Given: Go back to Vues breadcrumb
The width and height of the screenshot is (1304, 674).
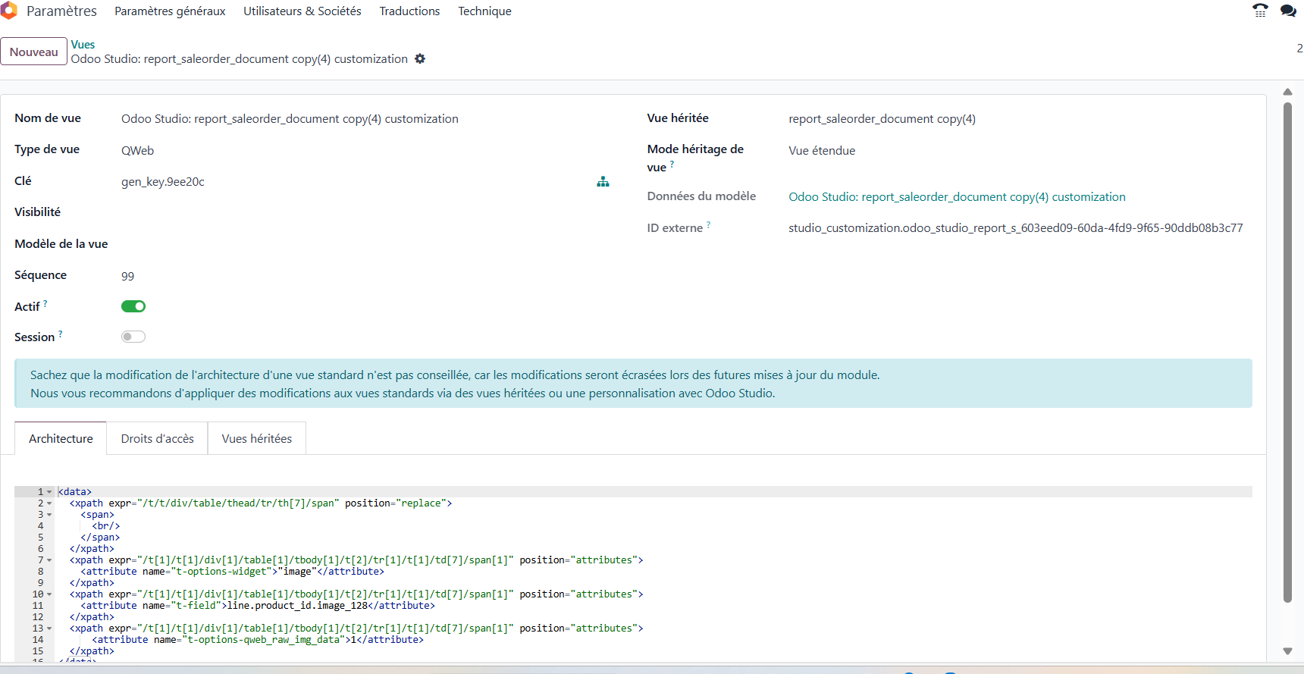Looking at the screenshot, I should pos(83,45).
